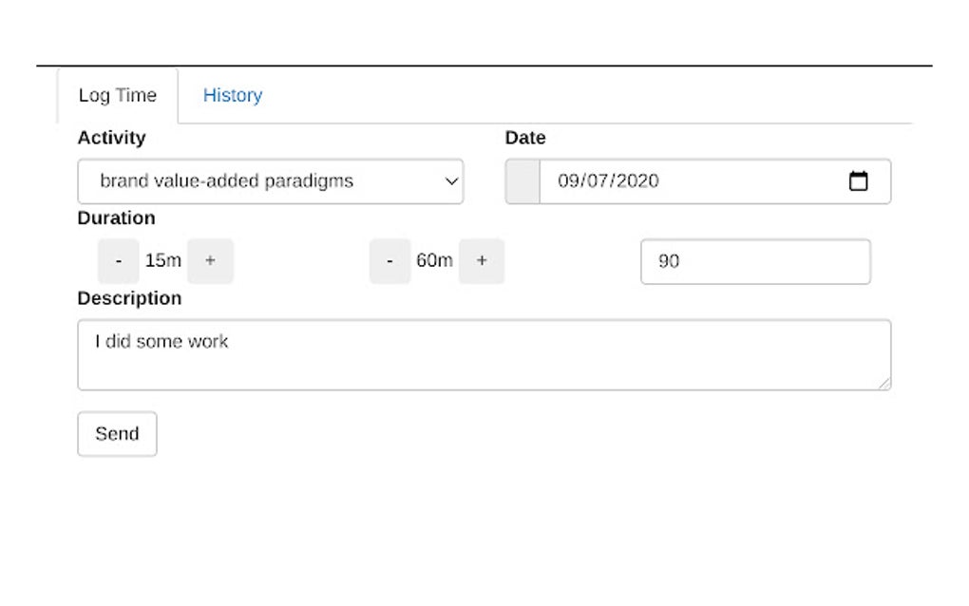Screen dimensions: 969x606
Task: Click the textarea resize grip handle
Action: click(x=885, y=384)
